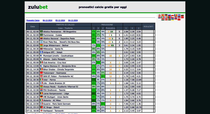Open the zulubet logo homepage
Viewport: 210px width, 114px height.
pyautogui.click(x=38, y=7)
